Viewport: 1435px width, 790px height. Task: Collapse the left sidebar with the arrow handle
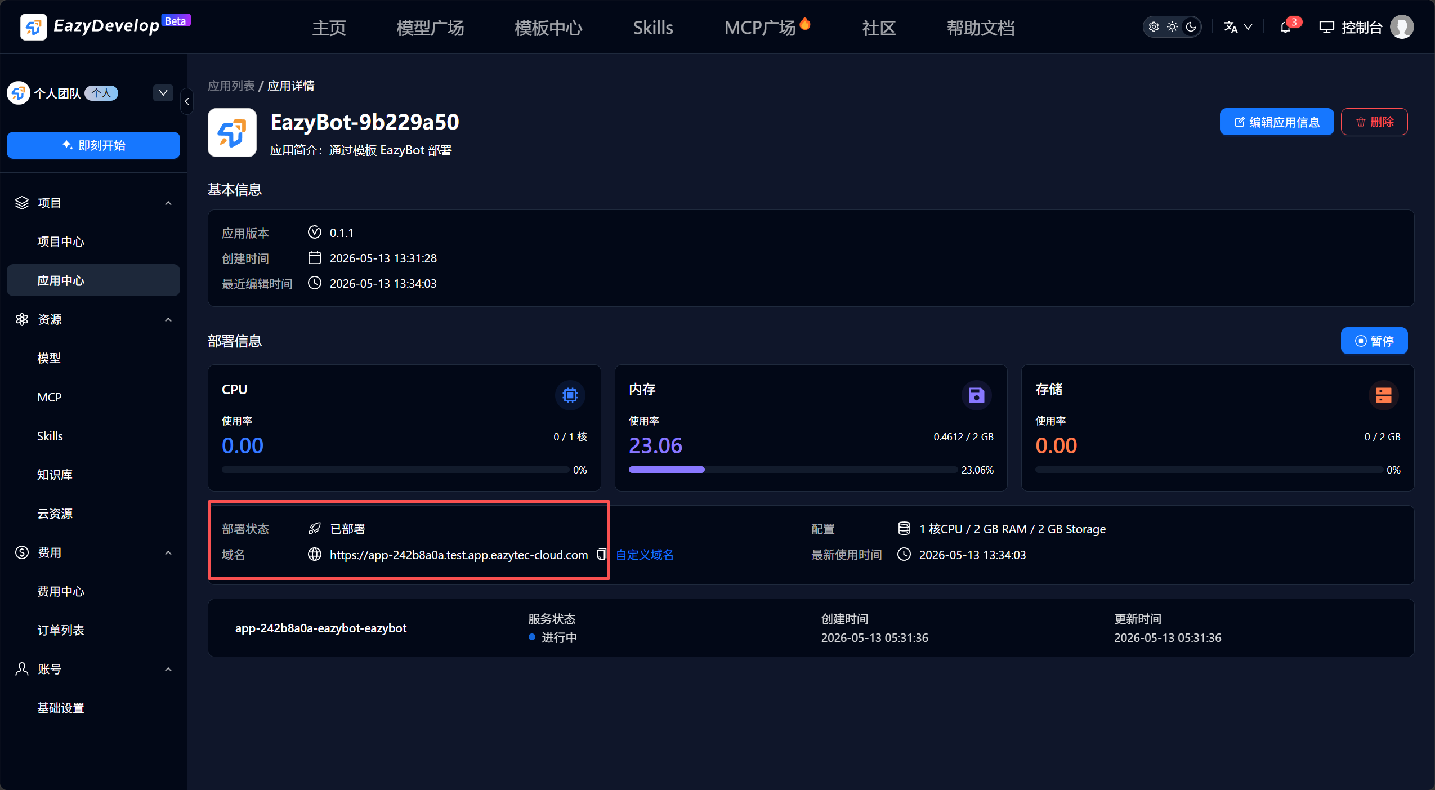click(187, 101)
